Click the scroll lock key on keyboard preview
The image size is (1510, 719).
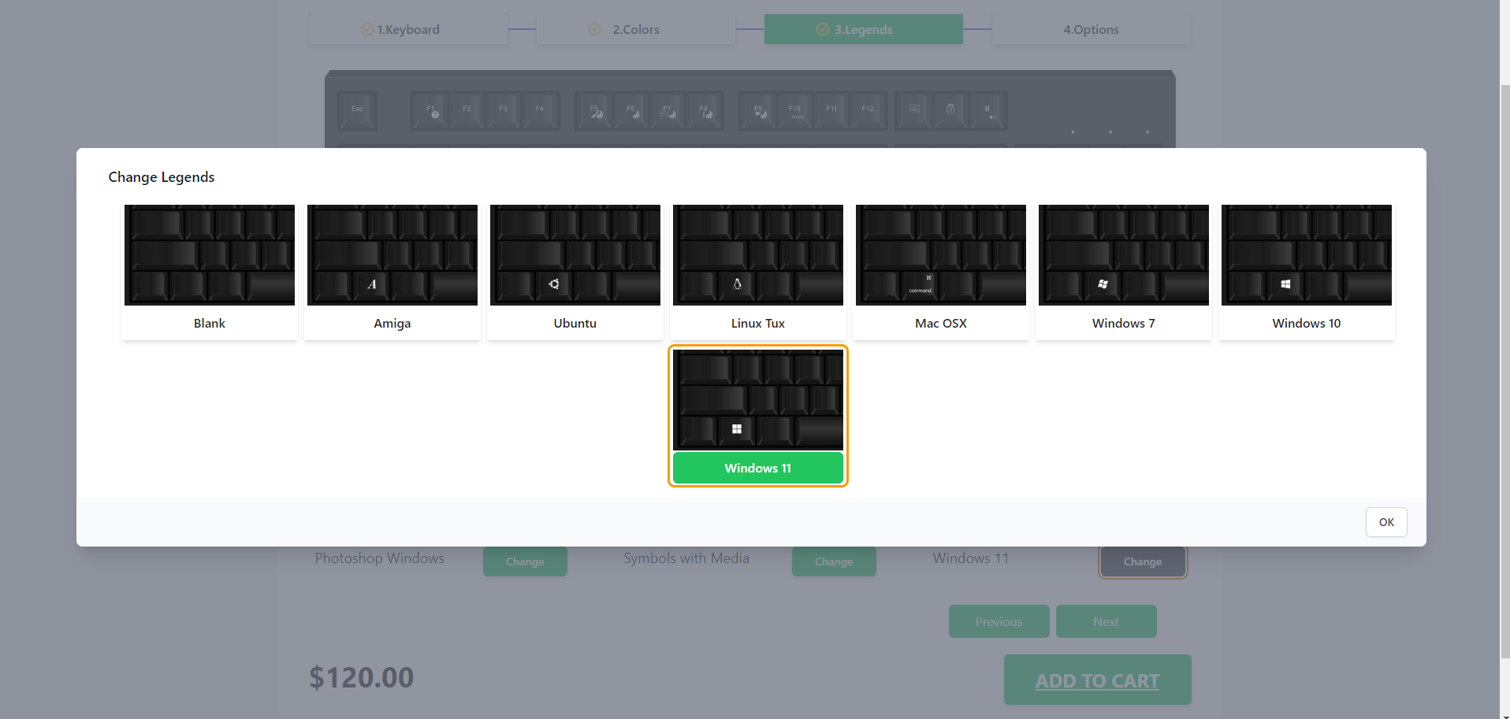tap(950, 110)
